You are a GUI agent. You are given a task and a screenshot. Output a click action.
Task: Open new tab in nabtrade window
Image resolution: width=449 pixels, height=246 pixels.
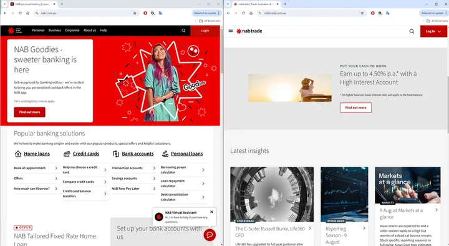tap(285, 4)
